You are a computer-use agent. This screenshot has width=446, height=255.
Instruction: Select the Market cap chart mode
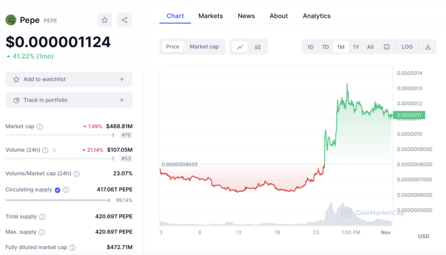(204, 47)
